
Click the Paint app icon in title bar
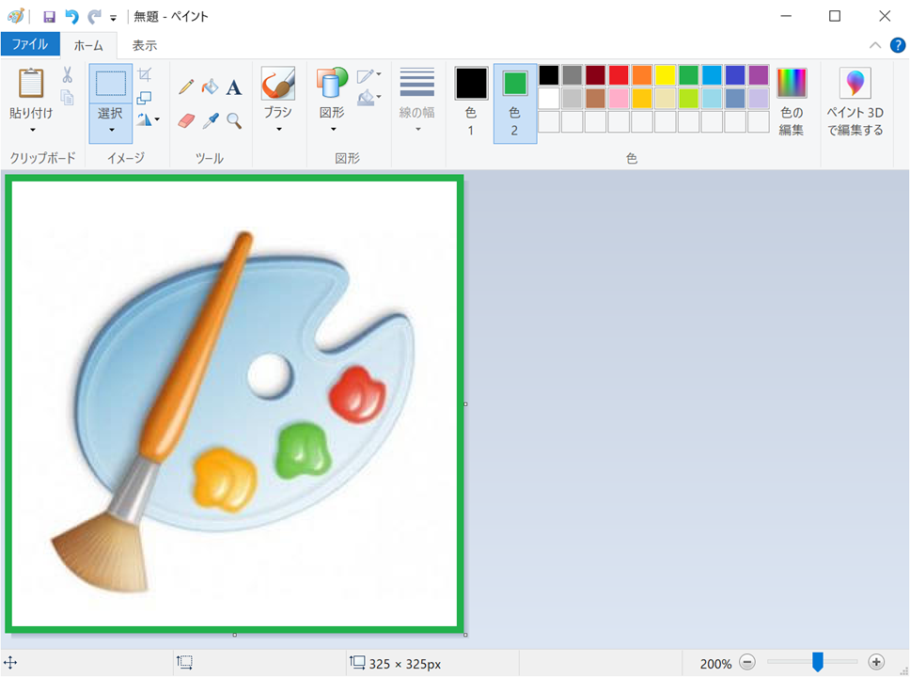pyautogui.click(x=16, y=16)
